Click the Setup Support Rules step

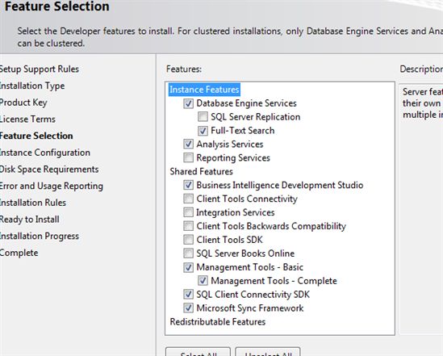(x=39, y=69)
